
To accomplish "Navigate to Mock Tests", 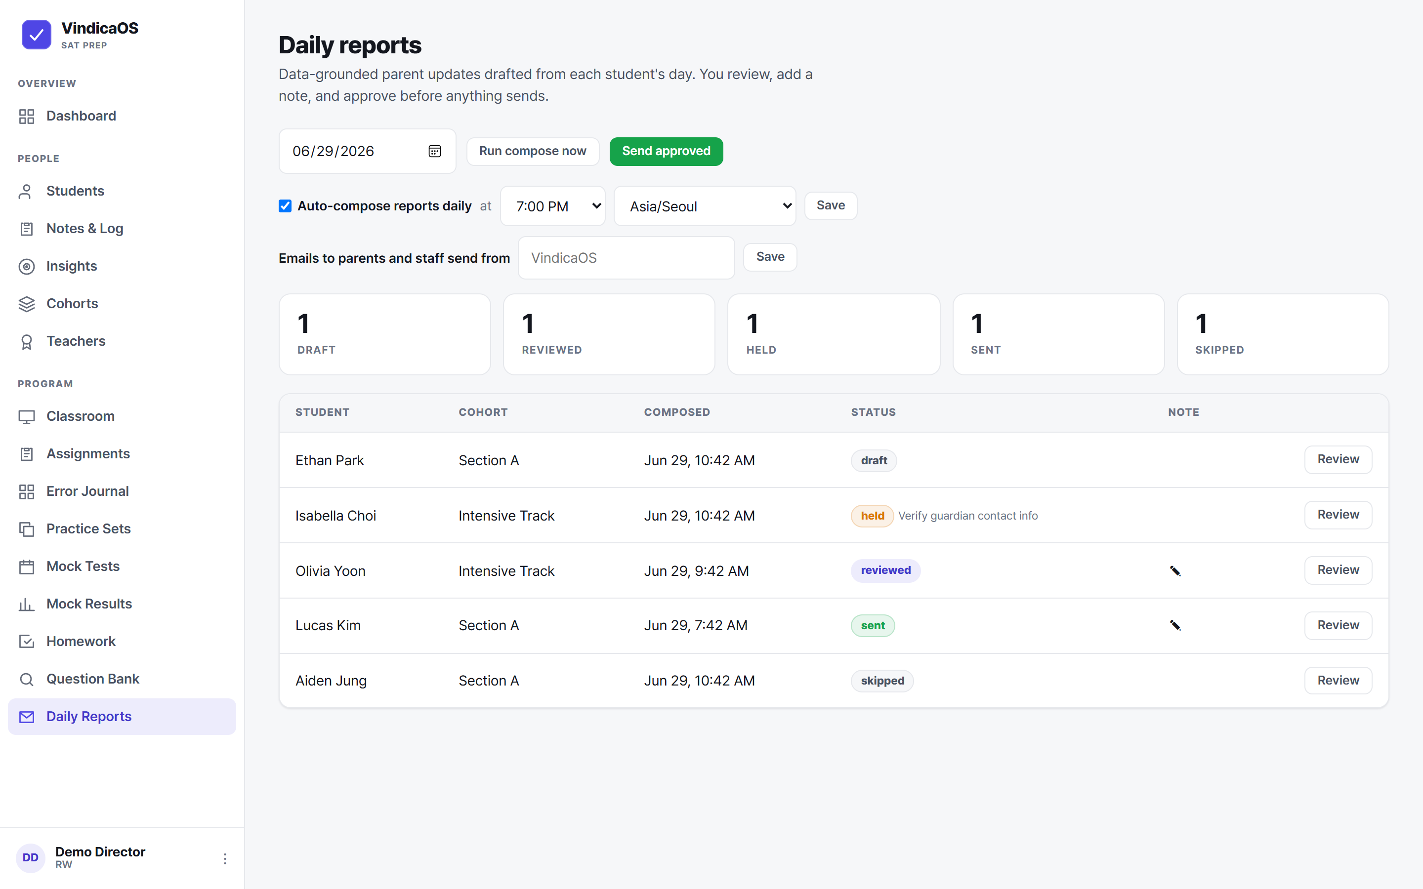I will pos(122,567).
